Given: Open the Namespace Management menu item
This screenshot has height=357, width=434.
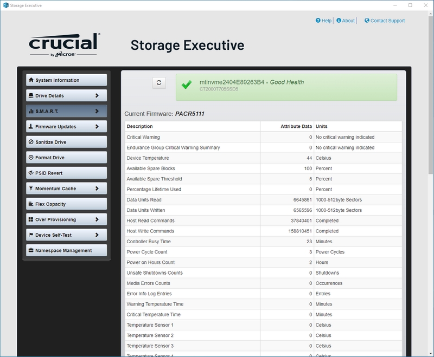Looking at the screenshot, I should (66, 250).
